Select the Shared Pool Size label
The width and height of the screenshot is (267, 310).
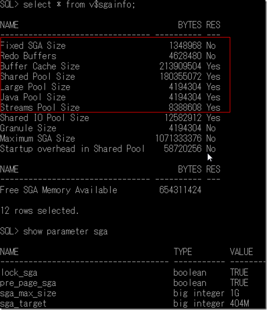38,77
